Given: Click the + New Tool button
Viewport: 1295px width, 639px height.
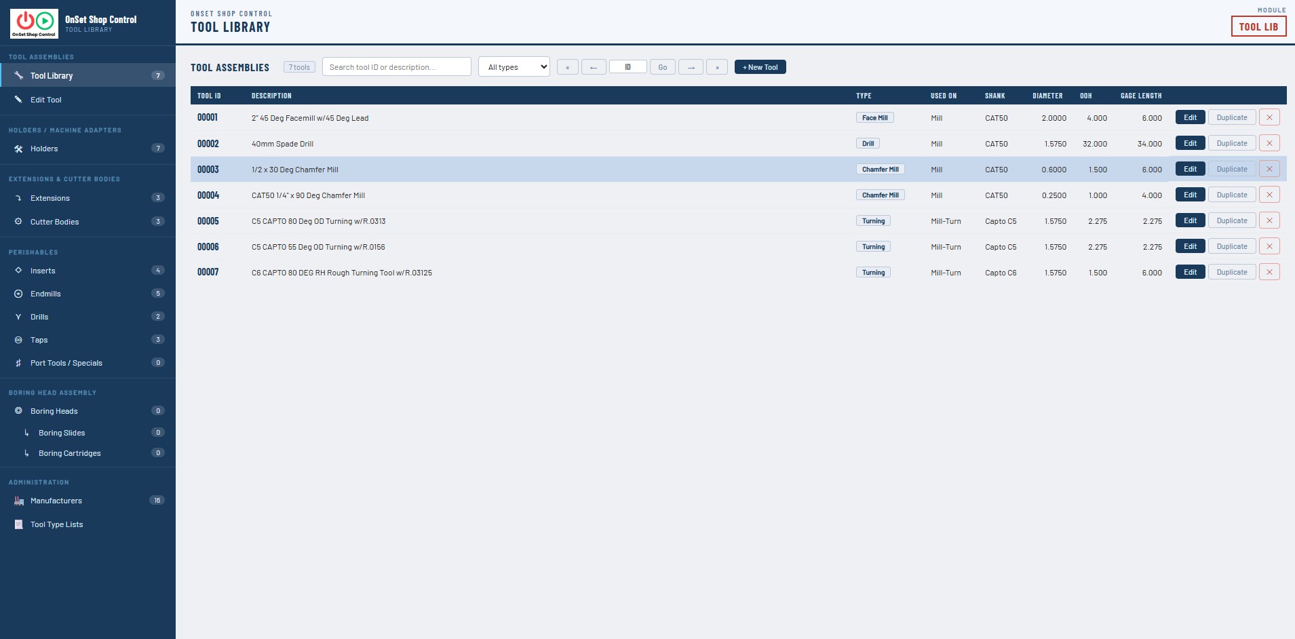Looking at the screenshot, I should point(760,67).
